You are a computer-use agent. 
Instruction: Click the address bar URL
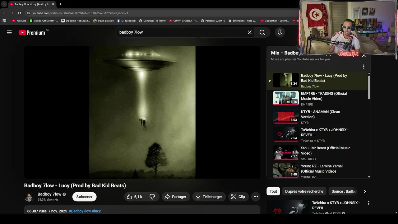coord(80,13)
